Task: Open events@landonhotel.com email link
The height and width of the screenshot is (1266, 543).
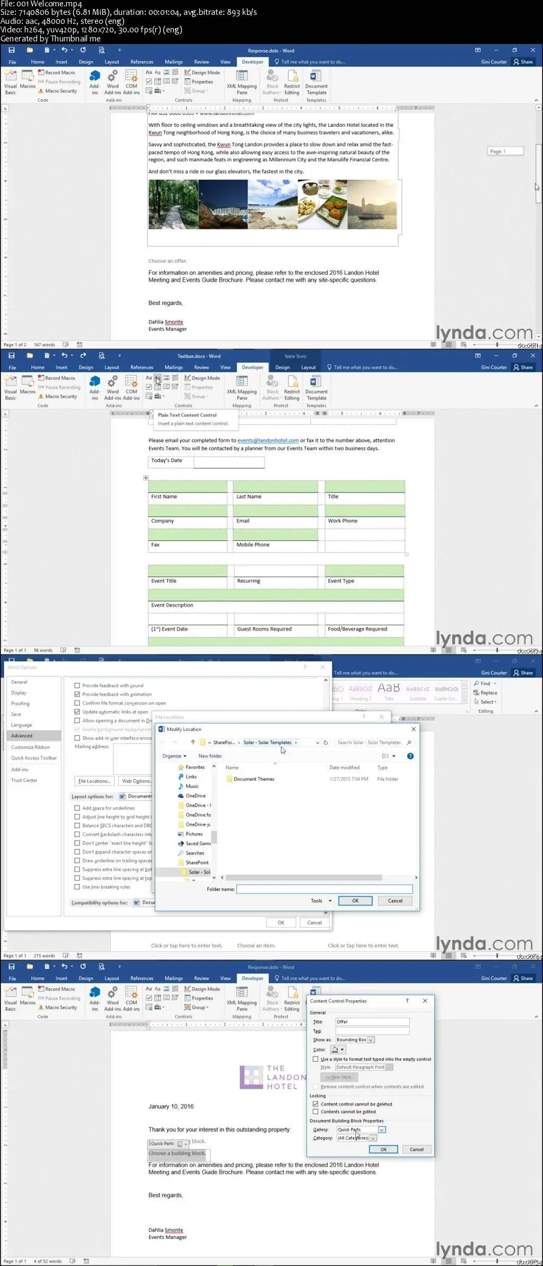Action: pyautogui.click(x=268, y=440)
